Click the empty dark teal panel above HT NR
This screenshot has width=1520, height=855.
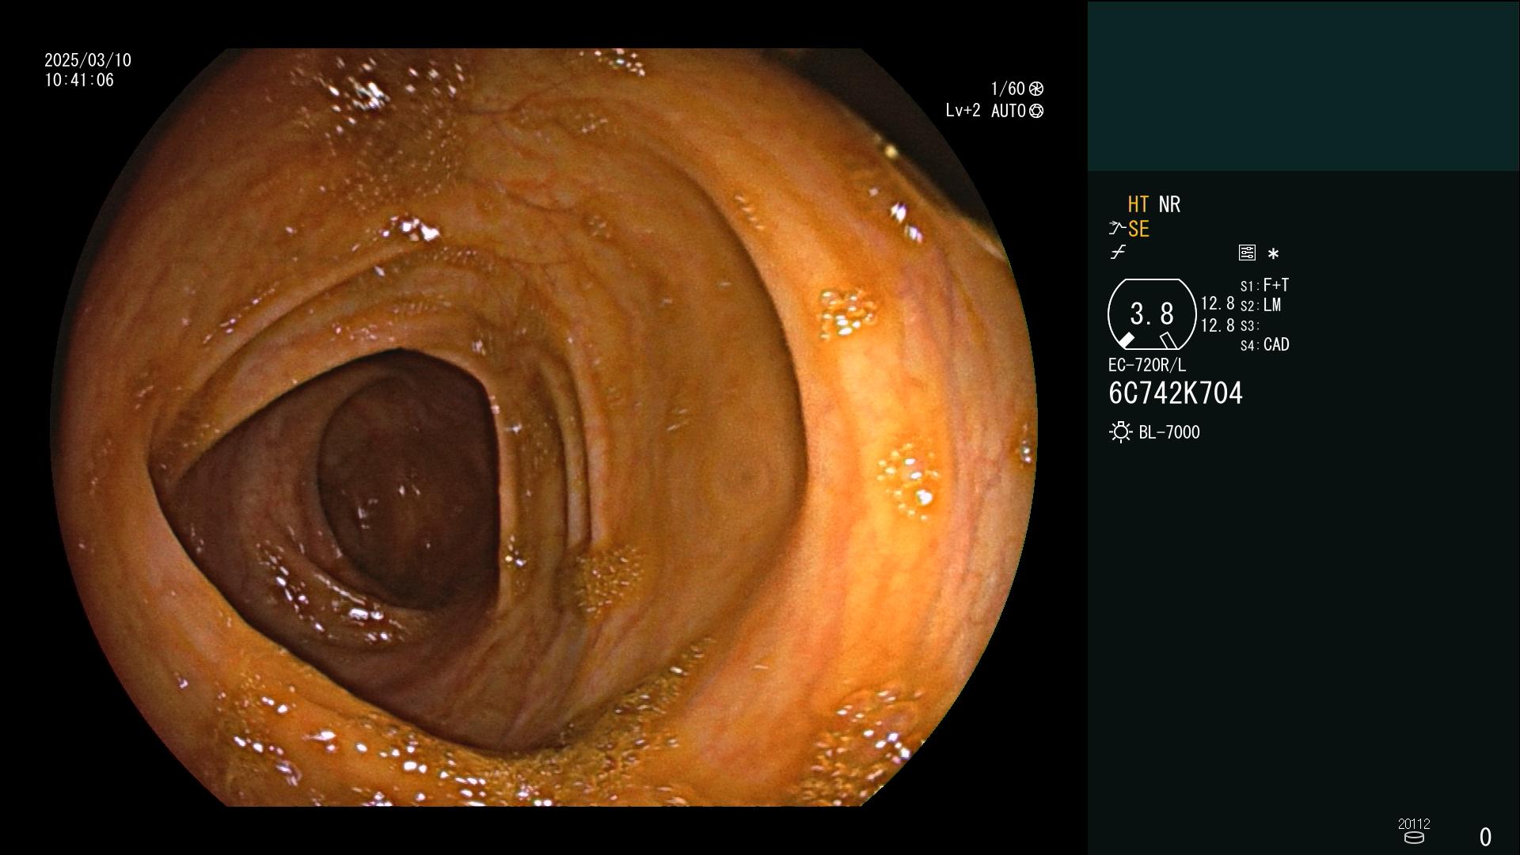[1303, 85]
